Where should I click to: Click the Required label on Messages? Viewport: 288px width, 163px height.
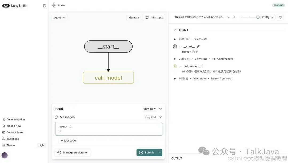point(150,117)
